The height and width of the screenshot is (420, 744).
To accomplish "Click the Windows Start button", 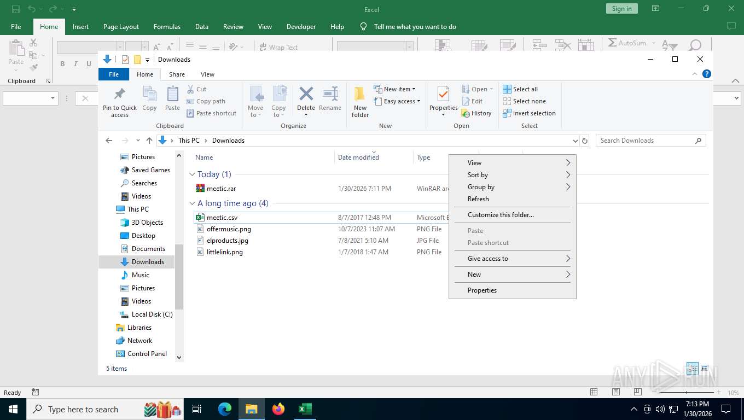I will click(x=13, y=409).
